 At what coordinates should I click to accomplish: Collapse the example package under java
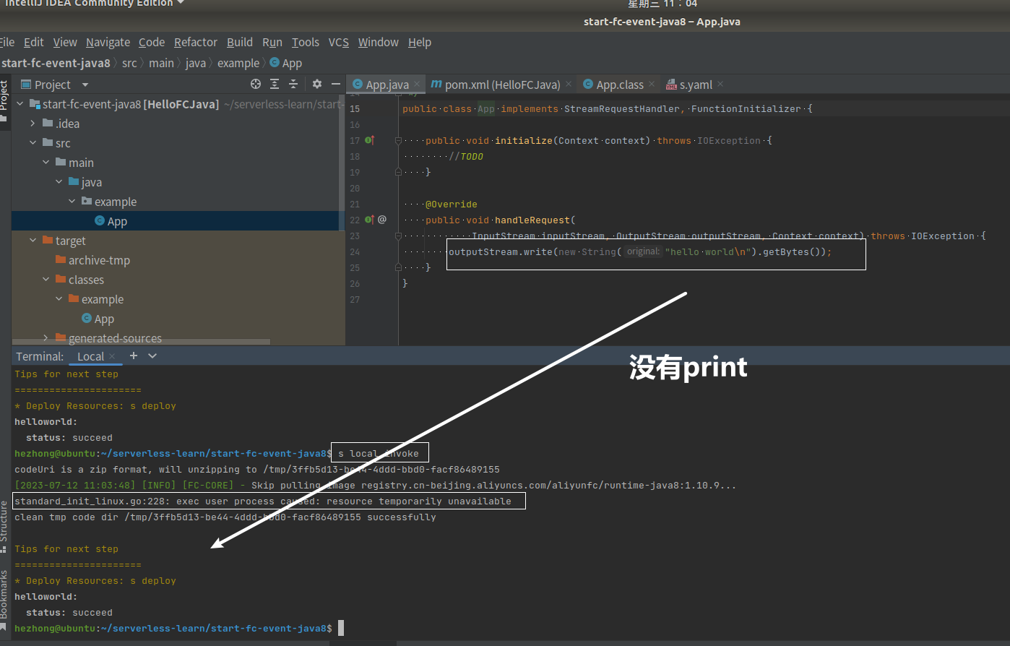click(x=72, y=202)
